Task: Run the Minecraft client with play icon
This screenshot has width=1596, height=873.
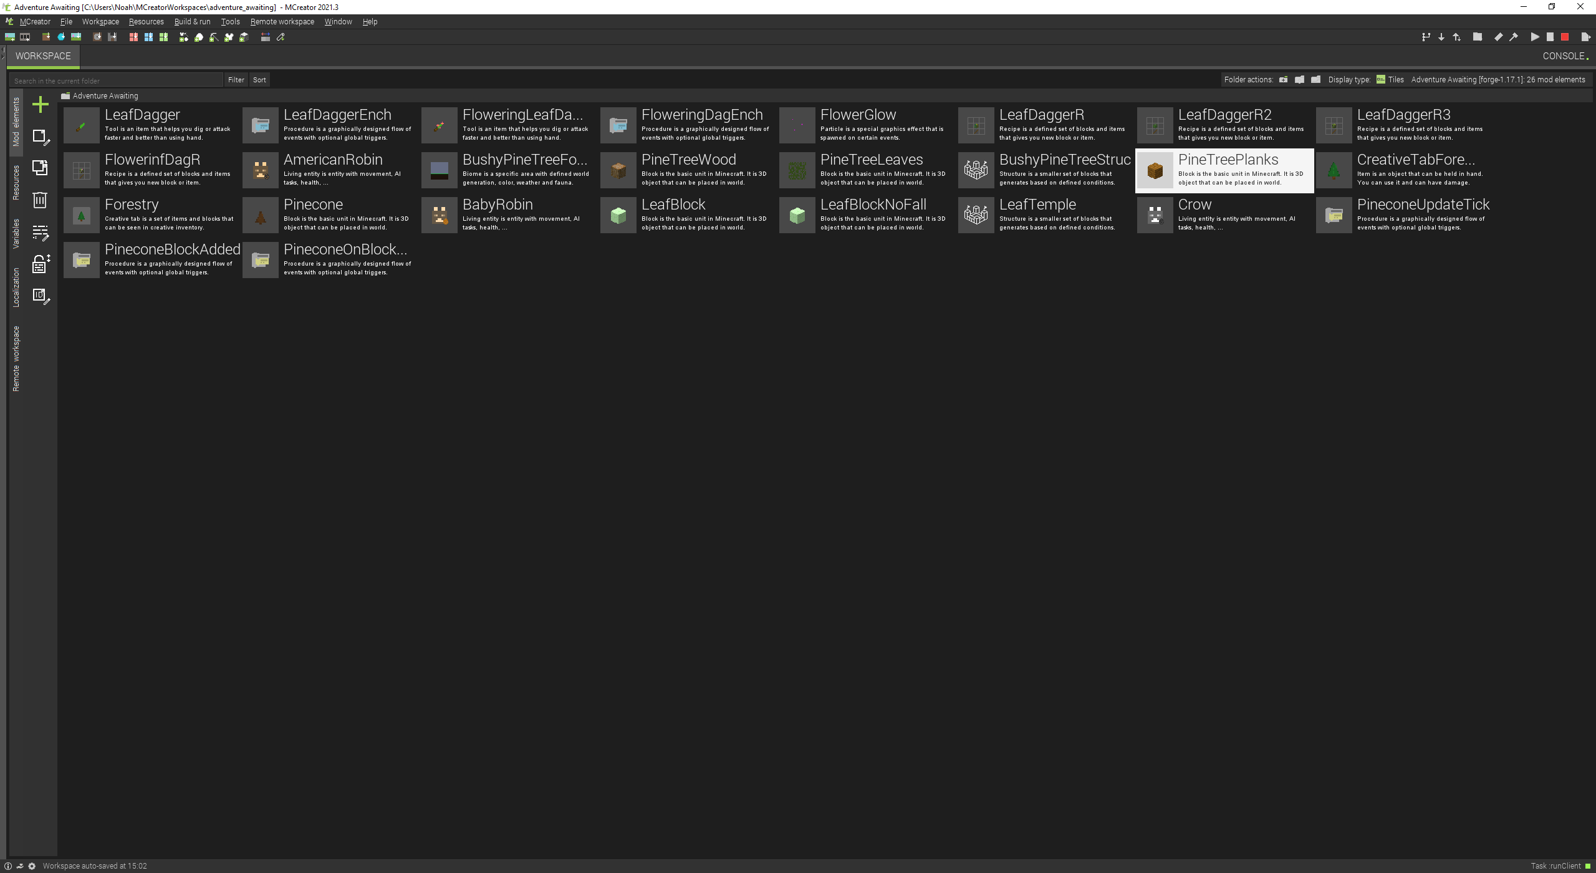Action: coord(1536,37)
